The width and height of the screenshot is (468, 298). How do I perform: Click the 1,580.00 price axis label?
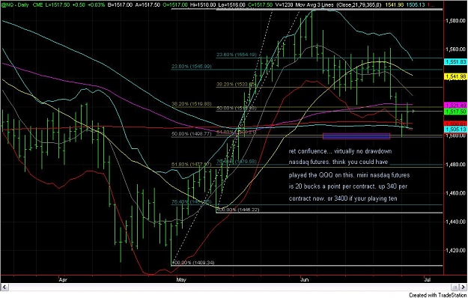tap(455, 21)
